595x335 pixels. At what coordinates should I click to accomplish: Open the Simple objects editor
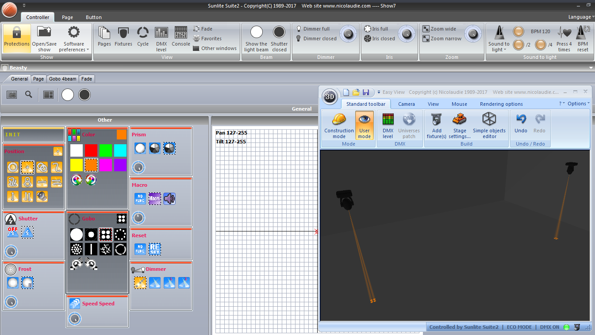tap(489, 126)
